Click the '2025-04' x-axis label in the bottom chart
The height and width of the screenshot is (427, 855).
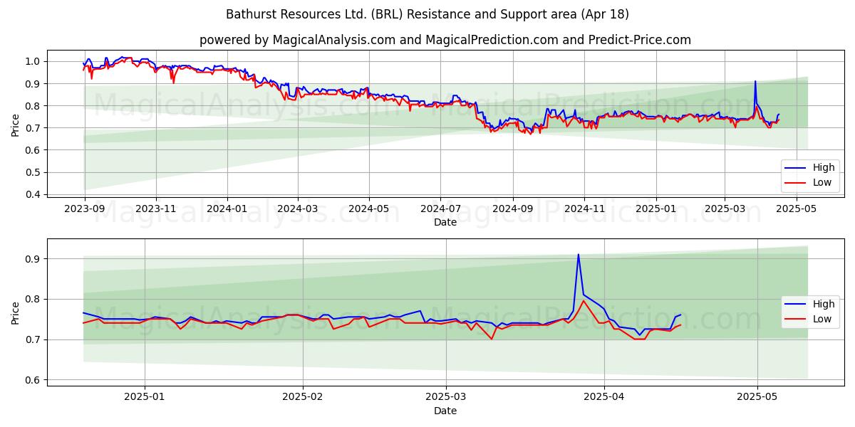click(x=604, y=398)
